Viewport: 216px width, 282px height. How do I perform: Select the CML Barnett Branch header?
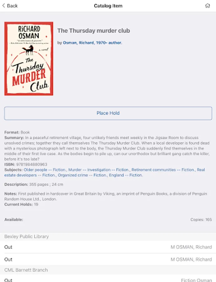coord(108,270)
